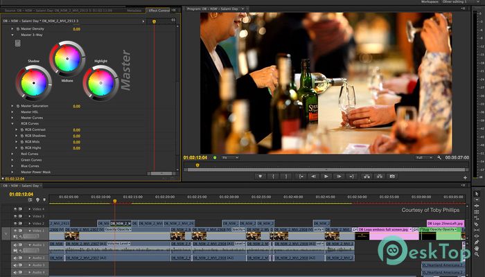The height and width of the screenshot is (277, 485).
Task: Expand Audio 2 track
Action: pyautogui.click(x=30, y=258)
